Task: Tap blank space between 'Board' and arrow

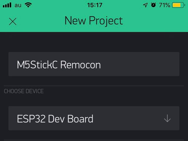Action: 128,118
